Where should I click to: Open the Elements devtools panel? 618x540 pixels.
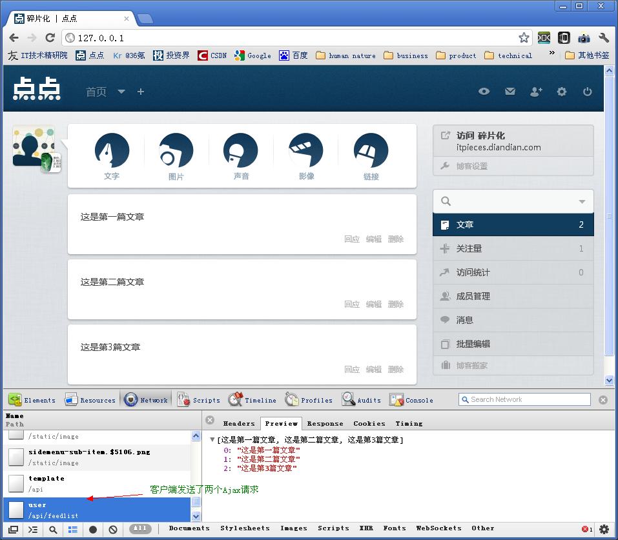tap(32, 400)
